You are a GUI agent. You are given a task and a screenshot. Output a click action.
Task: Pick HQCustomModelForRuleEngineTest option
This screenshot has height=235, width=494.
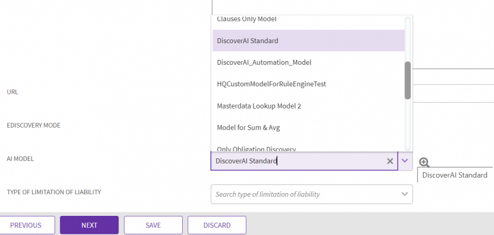pos(308,84)
